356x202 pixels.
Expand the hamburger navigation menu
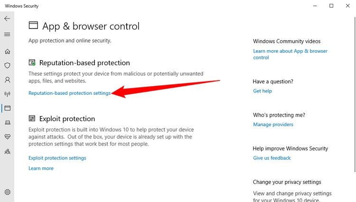pyautogui.click(x=7, y=35)
